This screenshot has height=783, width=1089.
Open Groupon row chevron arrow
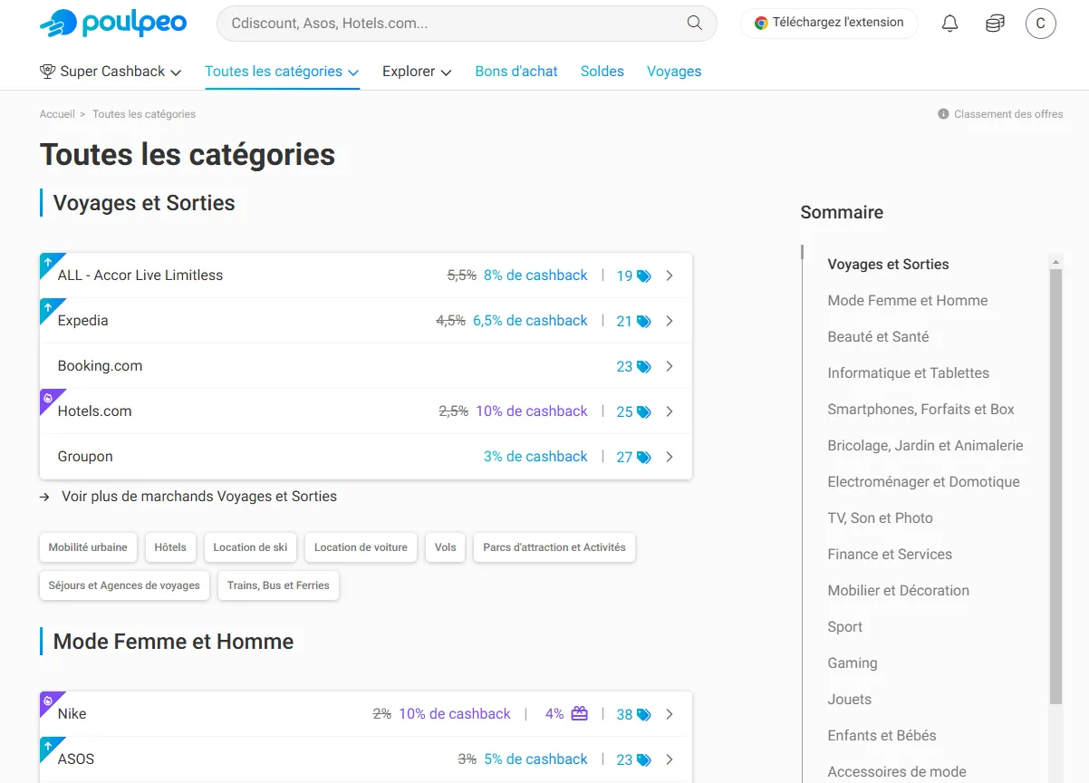click(x=670, y=457)
